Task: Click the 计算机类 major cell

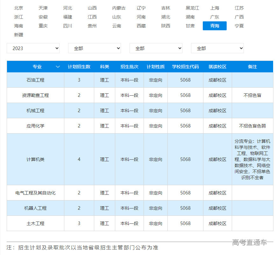Action: 35,159
